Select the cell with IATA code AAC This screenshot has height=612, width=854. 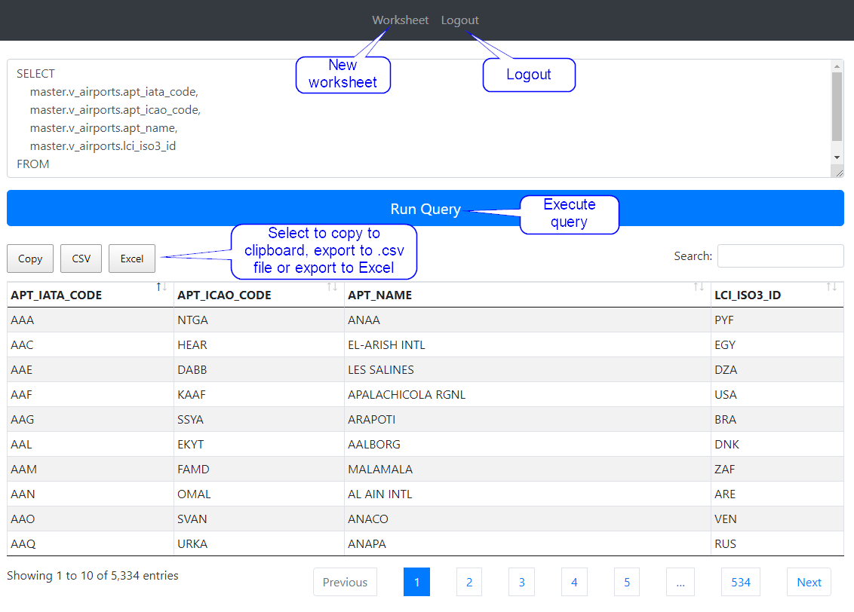pyautogui.click(x=91, y=345)
